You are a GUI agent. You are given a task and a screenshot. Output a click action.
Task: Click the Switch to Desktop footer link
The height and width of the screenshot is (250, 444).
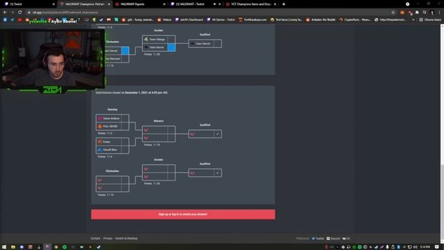click(x=126, y=238)
